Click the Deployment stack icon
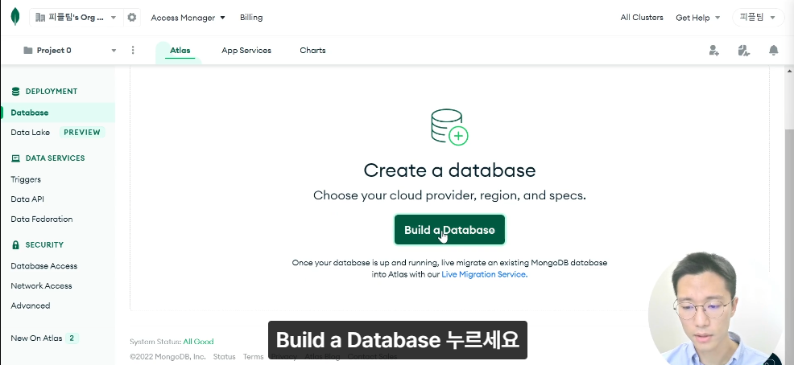Screen dimensions: 794x365 click(x=15, y=92)
